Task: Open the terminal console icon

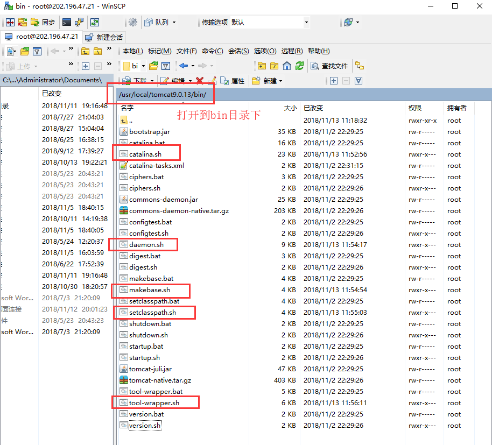Action: tap(67, 22)
